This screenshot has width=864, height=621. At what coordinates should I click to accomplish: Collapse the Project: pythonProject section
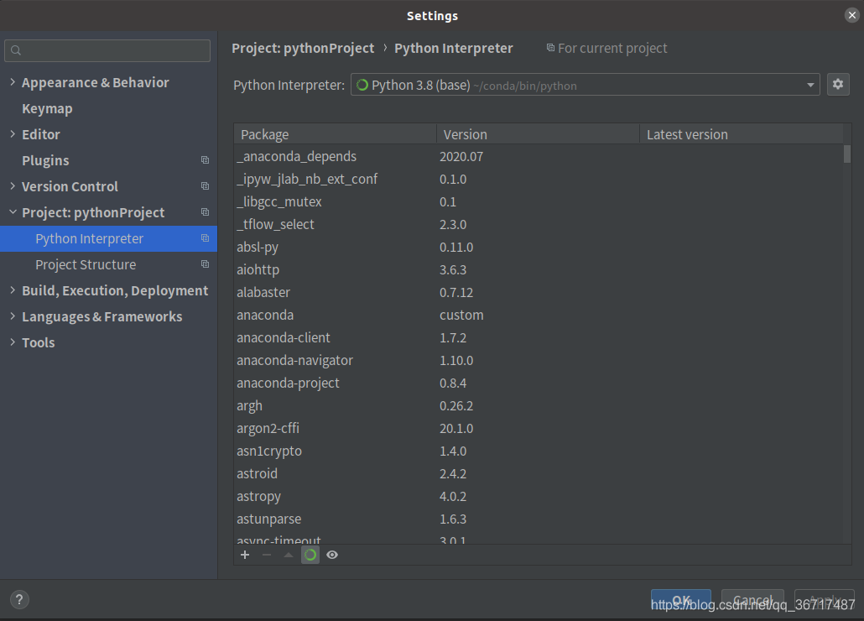(x=13, y=212)
